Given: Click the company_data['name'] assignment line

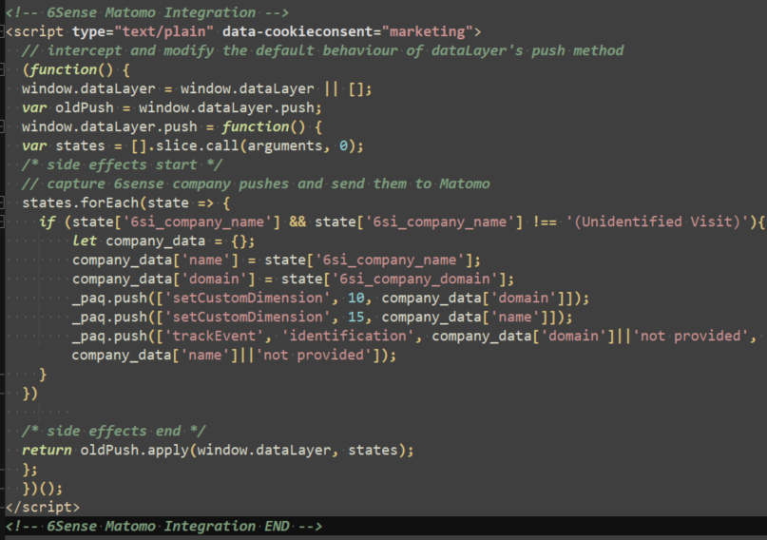Looking at the screenshot, I should 277,260.
